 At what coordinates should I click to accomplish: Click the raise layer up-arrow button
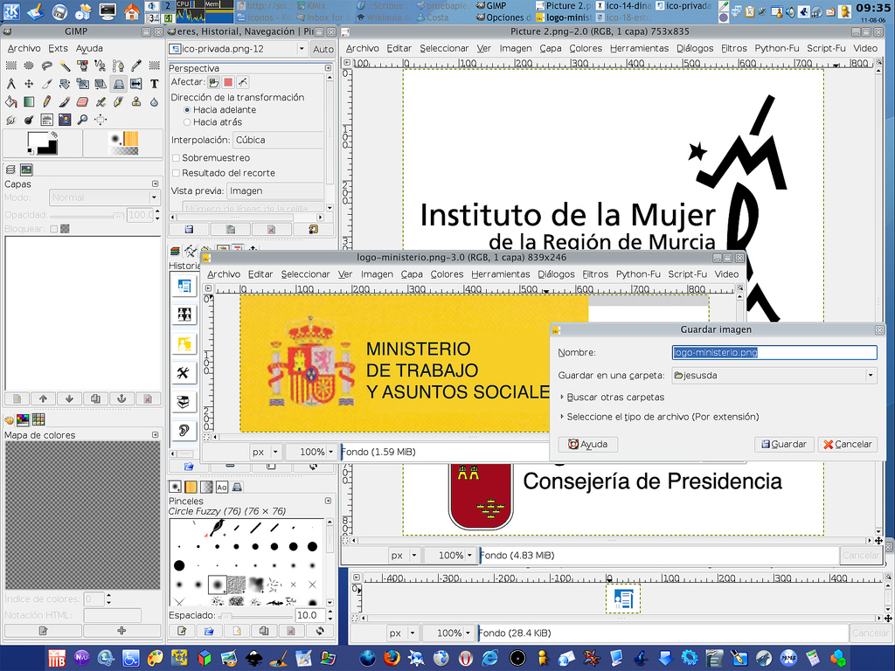[43, 398]
